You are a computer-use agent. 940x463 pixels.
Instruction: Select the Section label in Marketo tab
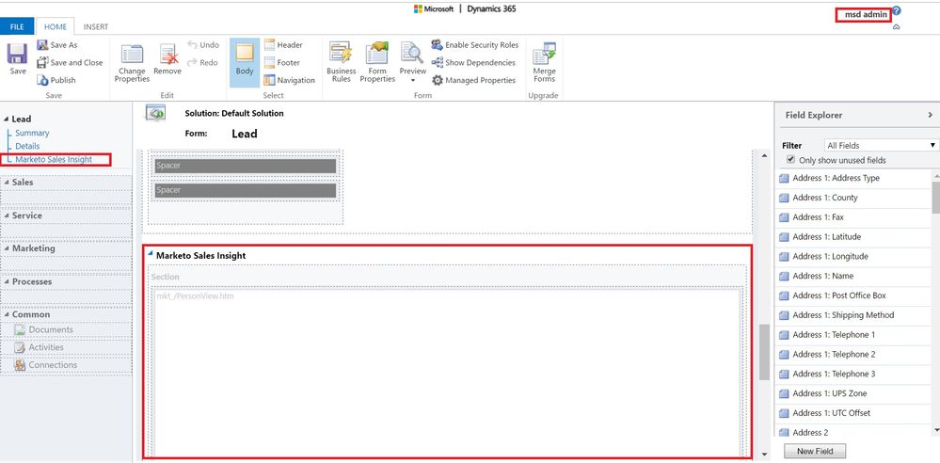(165, 277)
